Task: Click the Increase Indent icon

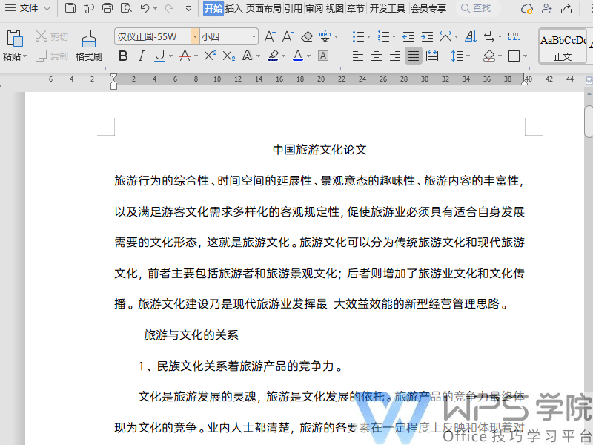Action: pyautogui.click(x=426, y=35)
